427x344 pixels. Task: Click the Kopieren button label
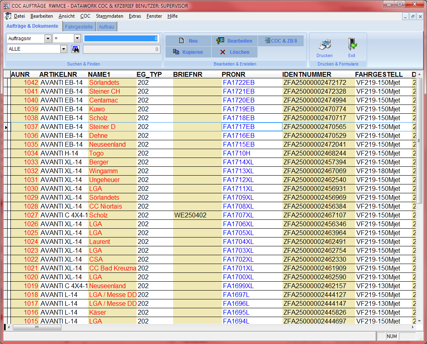[192, 52]
